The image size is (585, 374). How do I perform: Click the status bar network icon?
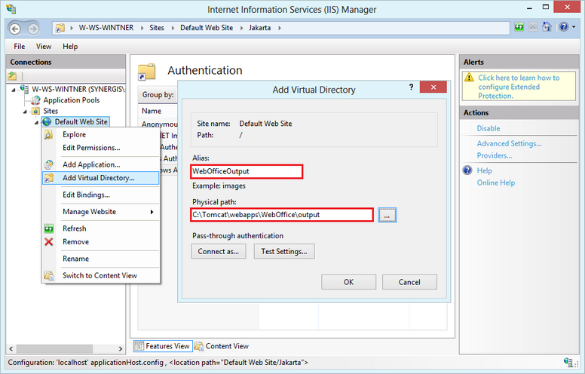[569, 362]
